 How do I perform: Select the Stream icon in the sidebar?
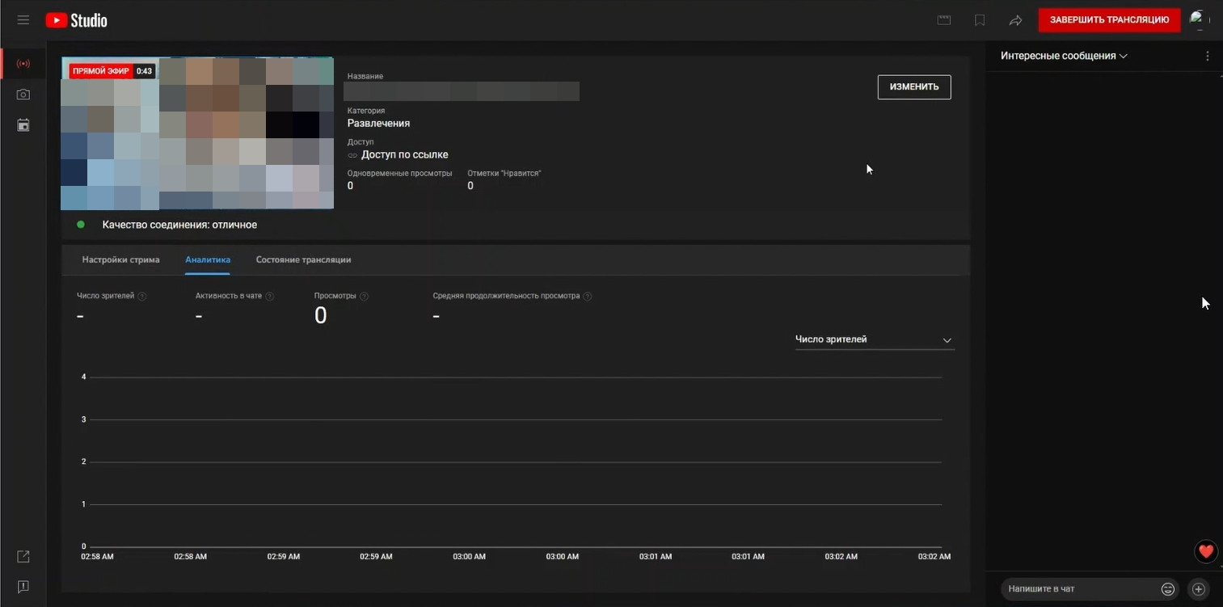pyautogui.click(x=23, y=63)
